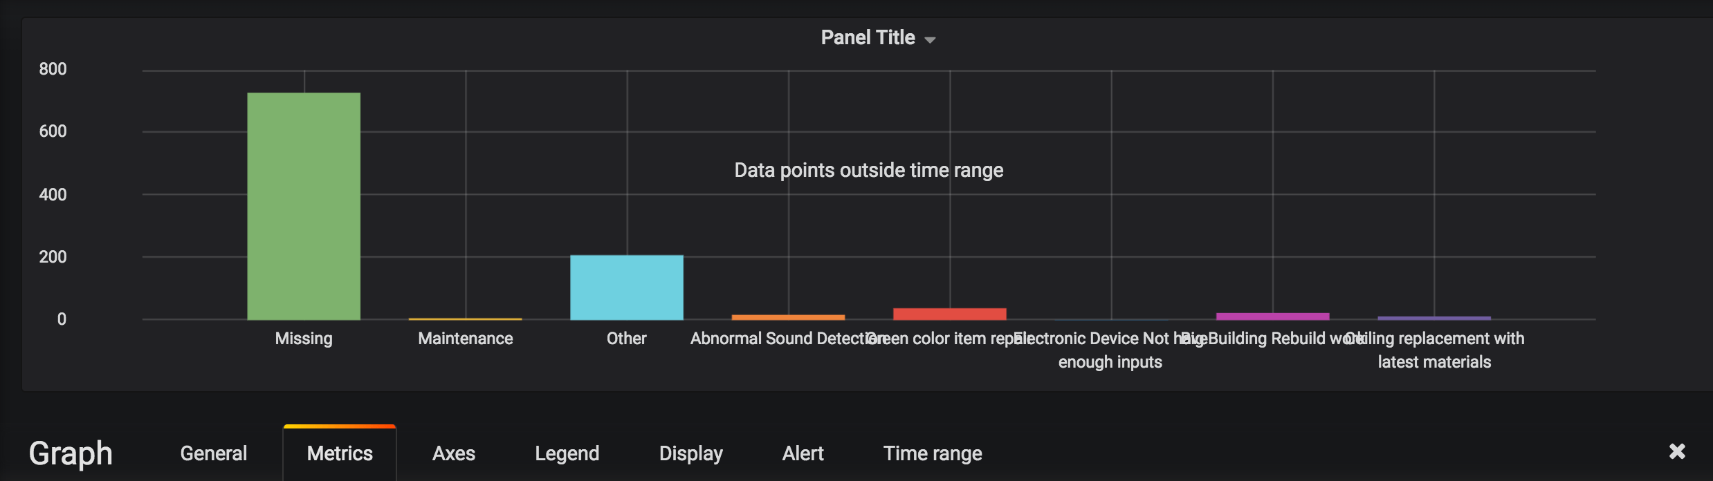This screenshot has height=481, width=1713.
Task: Switch to the Display tab
Action: tap(690, 453)
